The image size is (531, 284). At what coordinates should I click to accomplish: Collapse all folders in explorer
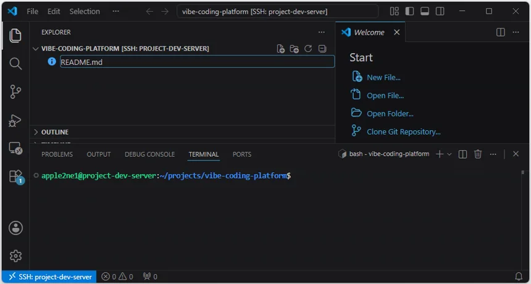coord(322,49)
